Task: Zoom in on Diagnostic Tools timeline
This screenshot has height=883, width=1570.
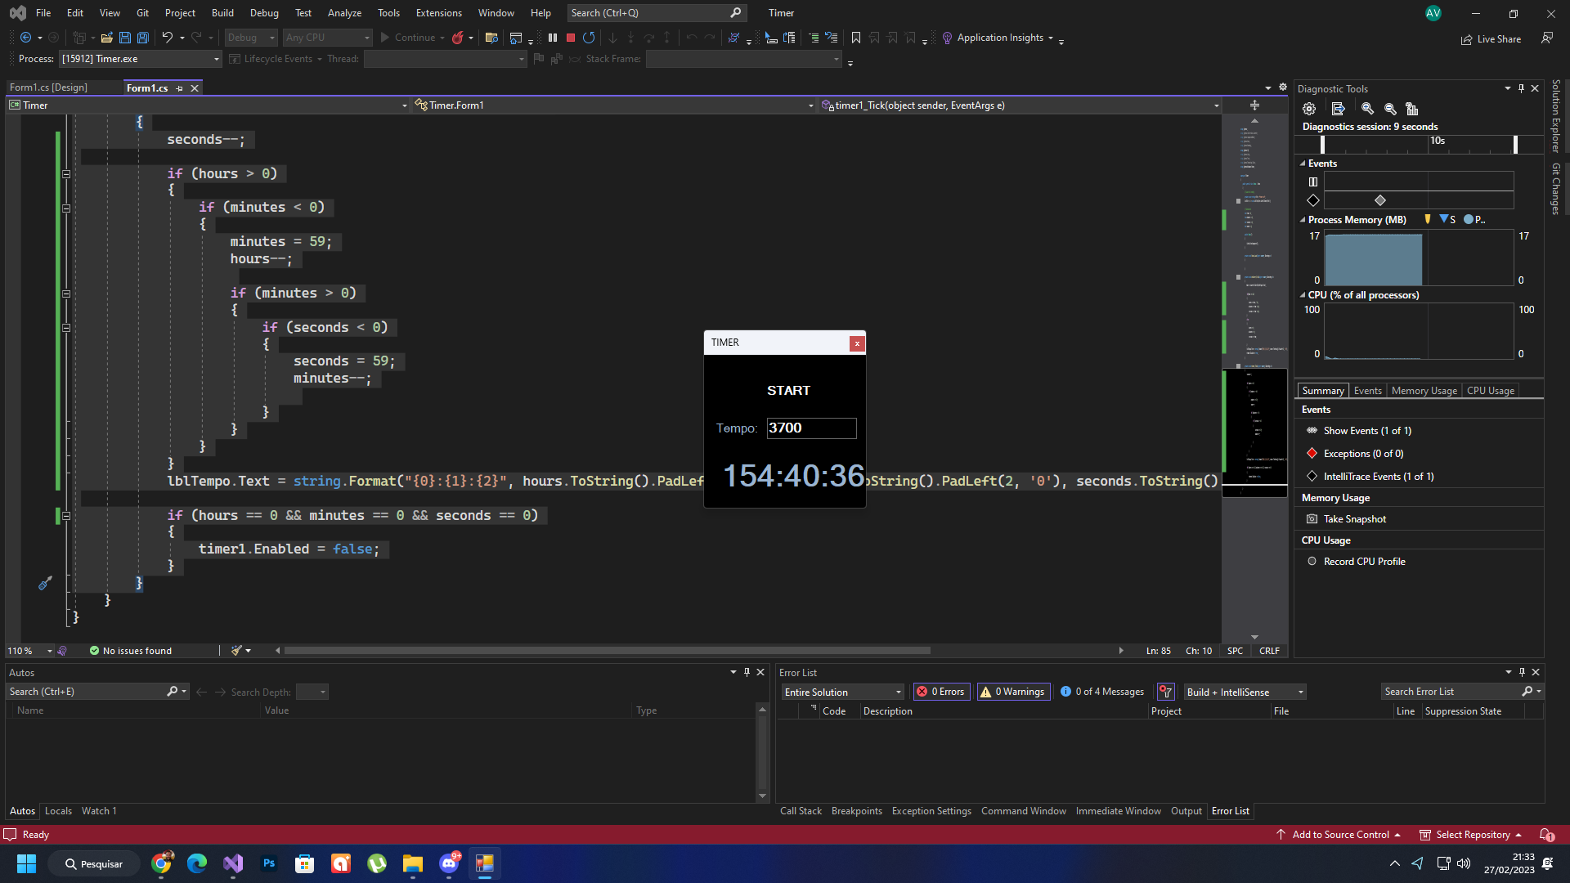Action: 1367,109
